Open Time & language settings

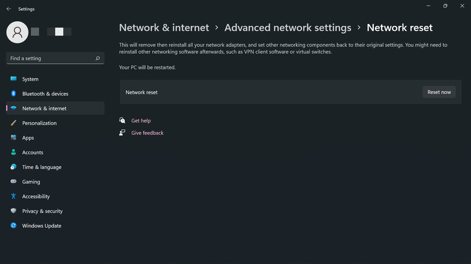[x=42, y=167]
